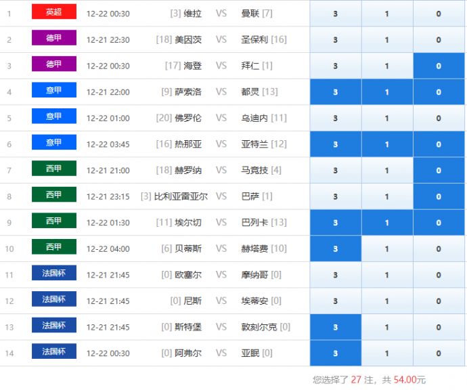Select 1 for 阿弗尔 vs 亚眠 match
This screenshot has width=467, height=390.
coord(387,353)
